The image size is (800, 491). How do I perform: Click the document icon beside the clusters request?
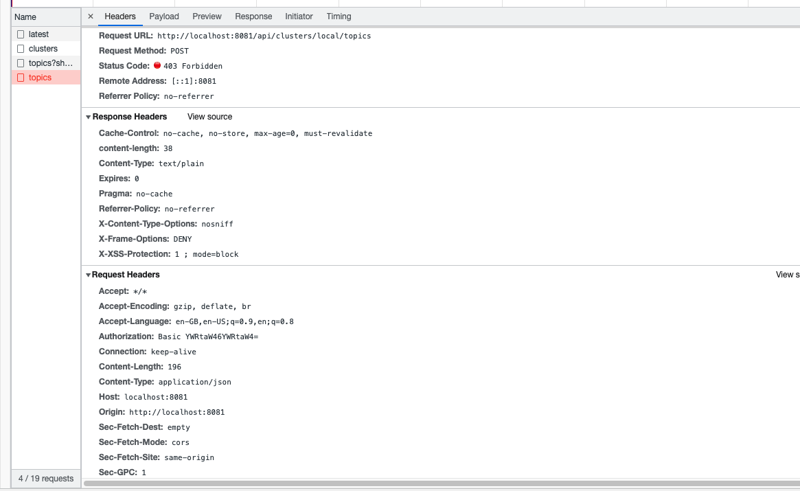pyautogui.click(x=21, y=48)
